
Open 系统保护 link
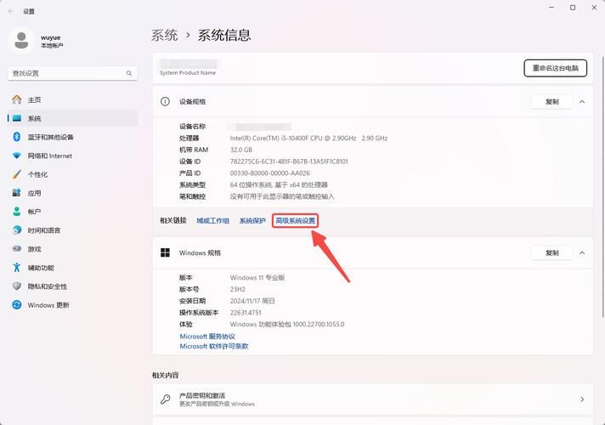click(x=252, y=220)
